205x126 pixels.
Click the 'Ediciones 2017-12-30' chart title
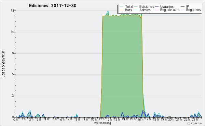53,6
